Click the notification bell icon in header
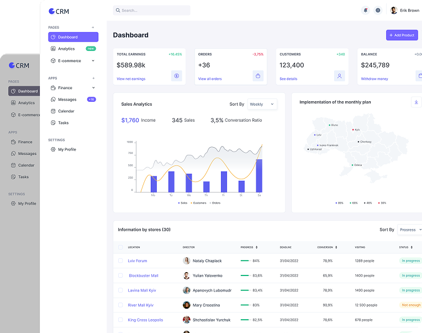The height and width of the screenshot is (333, 422). pos(365,11)
